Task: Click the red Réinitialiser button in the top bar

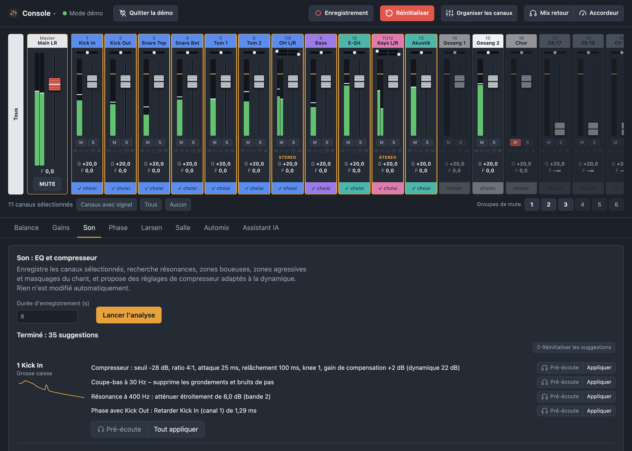Action: point(407,13)
